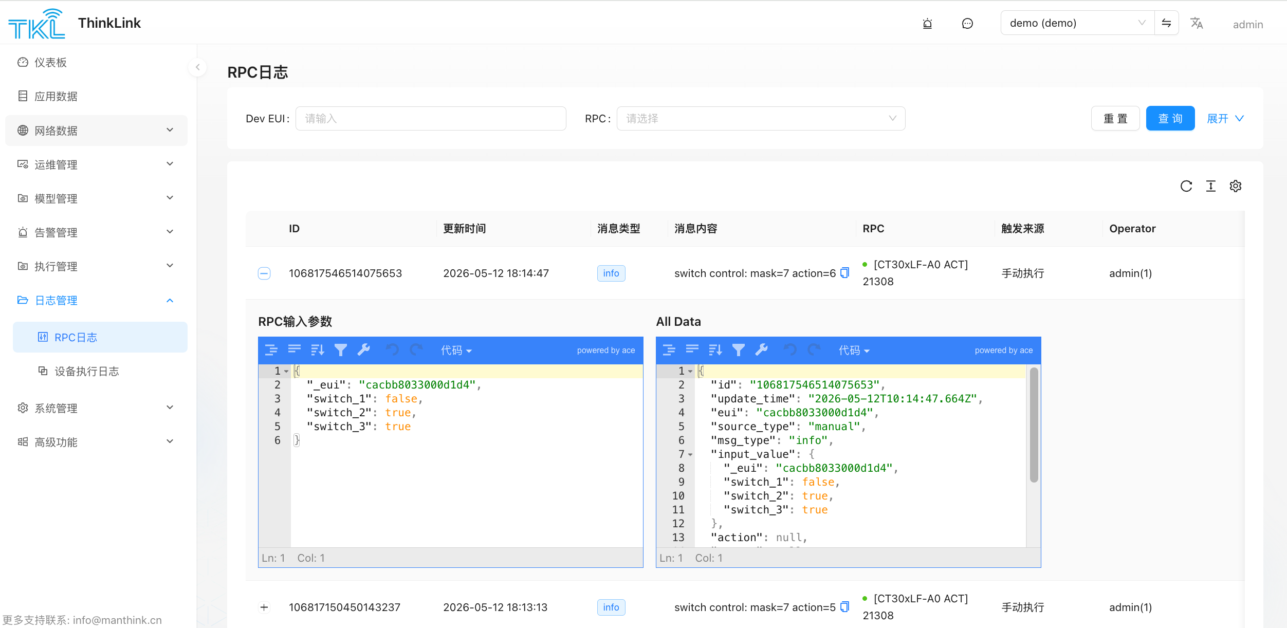The image size is (1287, 628).
Task: Open the admin user menu
Action: point(1248,24)
